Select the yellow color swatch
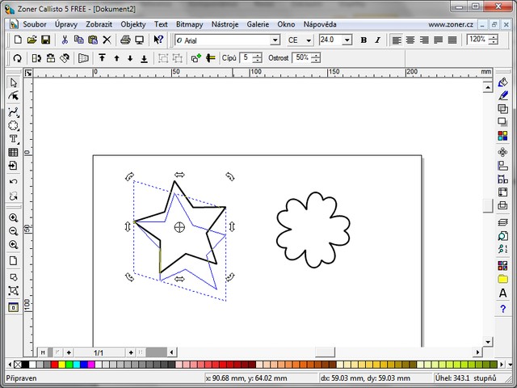 tap(62, 365)
